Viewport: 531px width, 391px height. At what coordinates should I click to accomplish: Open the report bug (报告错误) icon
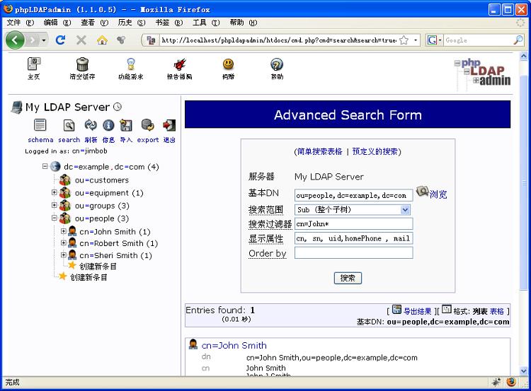coord(179,65)
